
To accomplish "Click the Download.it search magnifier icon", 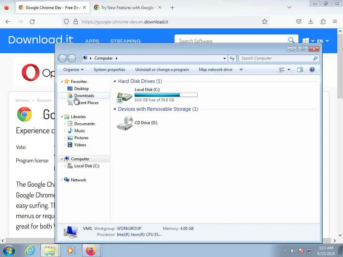I will coord(291,40).
